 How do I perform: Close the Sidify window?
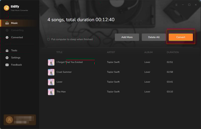pyautogui.click(x=196, y=5)
